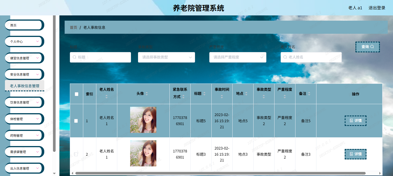Check the checkbox for row 1

[x=76, y=121]
